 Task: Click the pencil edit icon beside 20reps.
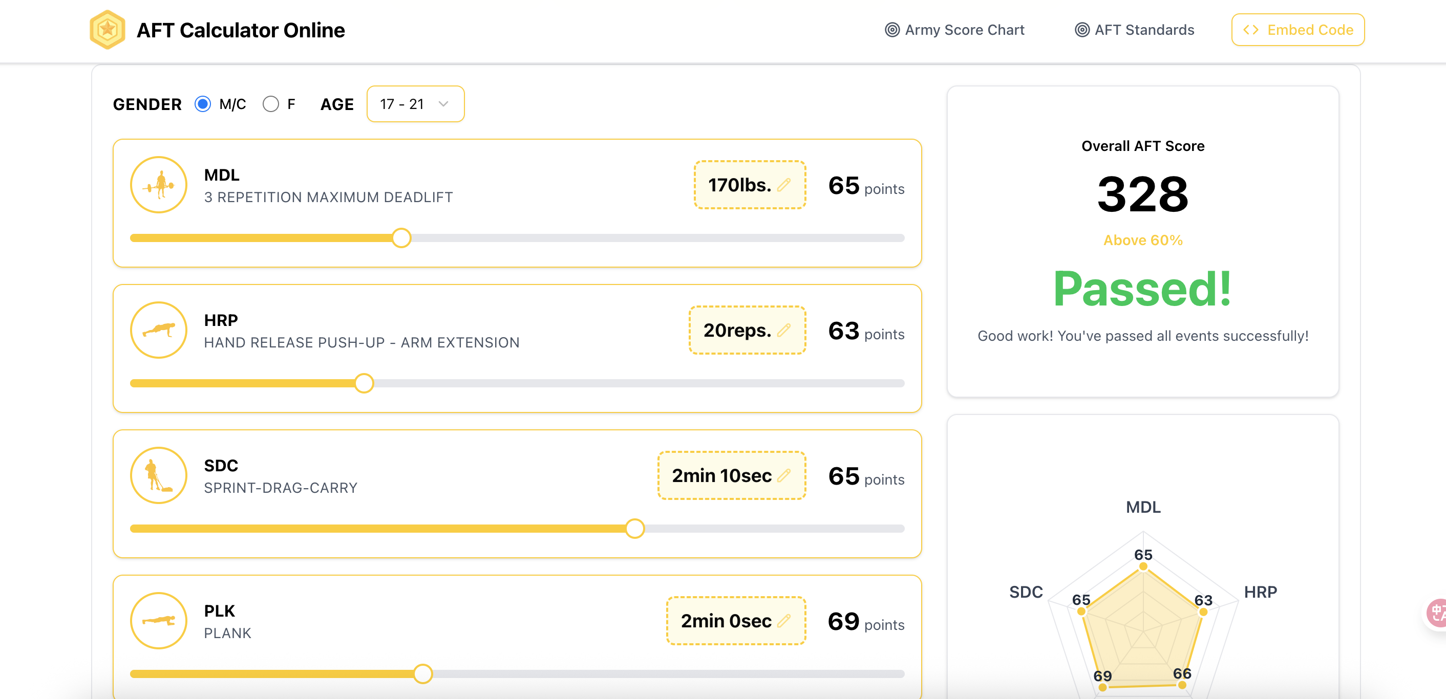[784, 330]
